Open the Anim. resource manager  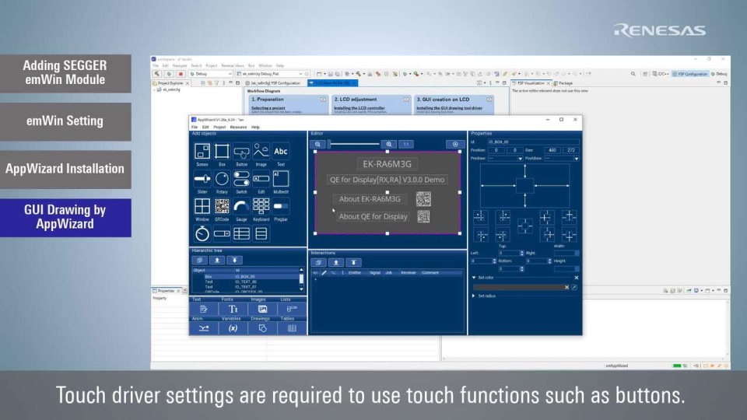[204, 328]
